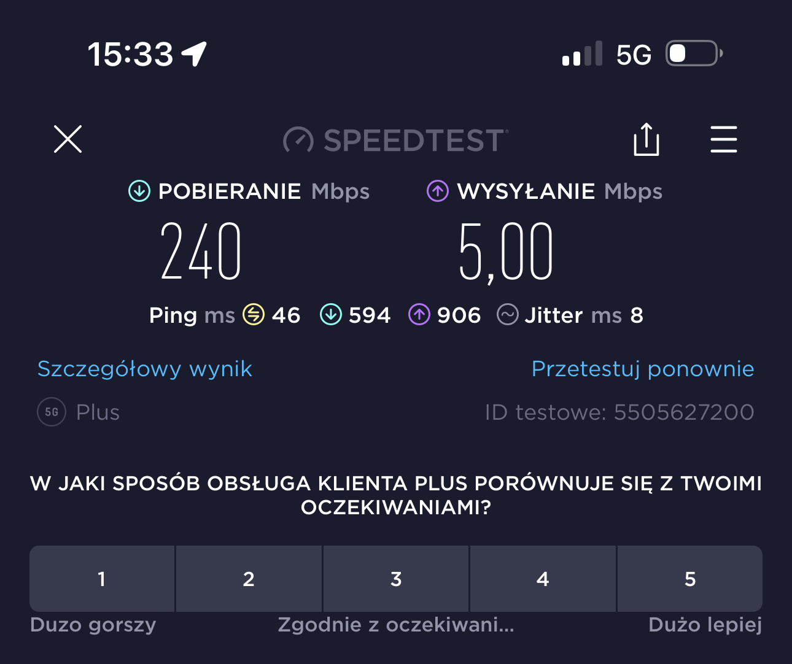Screen dimensions: 792x664
Task: Tap the 240 Mbps download result
Action: pyautogui.click(x=201, y=252)
